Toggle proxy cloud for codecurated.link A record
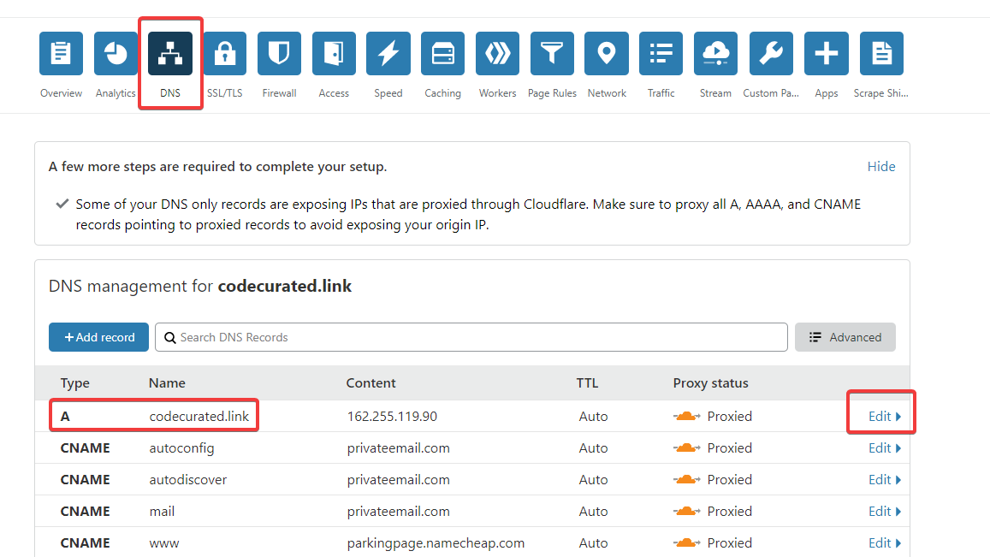 pos(686,416)
